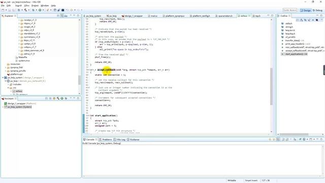Maximize the editor area
Image resolution: width=325 pixels, height=183 pixels.
point(272,16)
